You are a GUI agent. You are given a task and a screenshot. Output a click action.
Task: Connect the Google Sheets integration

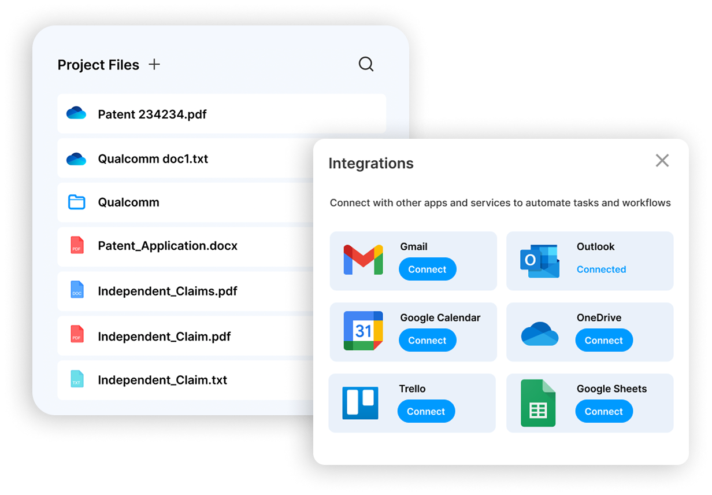[x=604, y=412]
